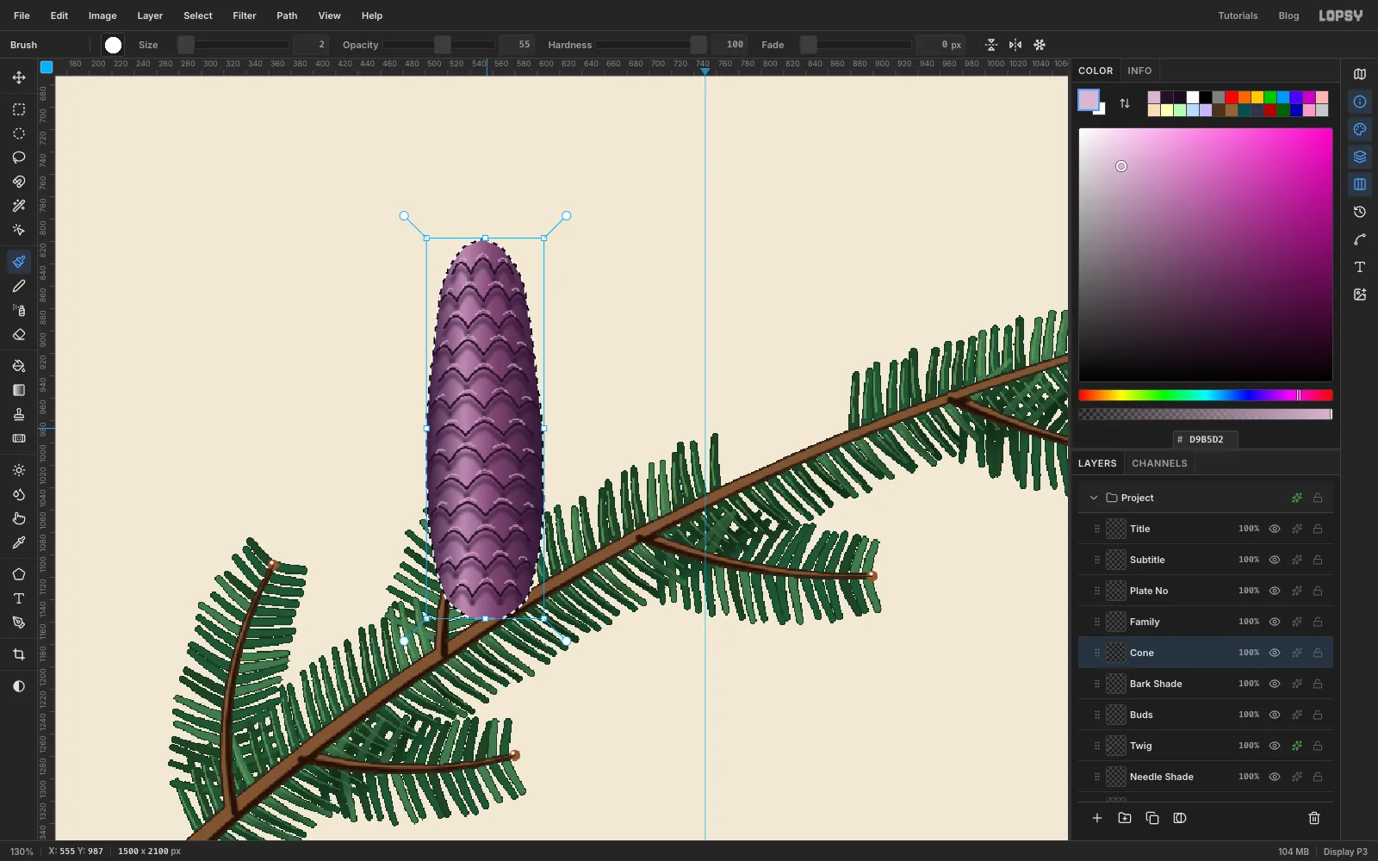Select the polygon Shape tool

tap(19, 574)
